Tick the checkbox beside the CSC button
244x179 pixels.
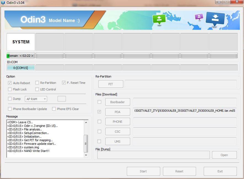pyautogui.click(x=99, y=131)
